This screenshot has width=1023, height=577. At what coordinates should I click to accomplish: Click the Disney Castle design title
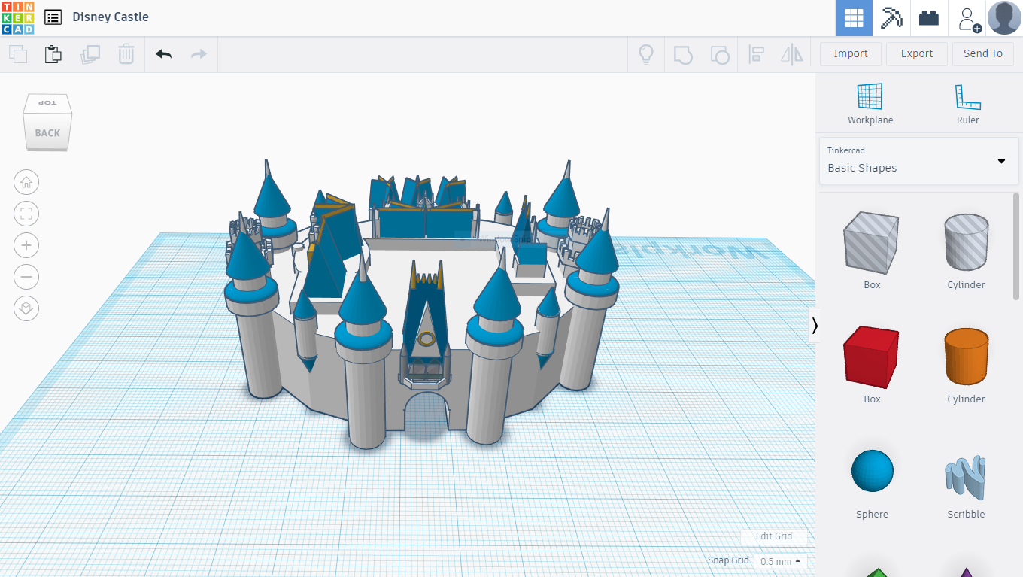(111, 17)
